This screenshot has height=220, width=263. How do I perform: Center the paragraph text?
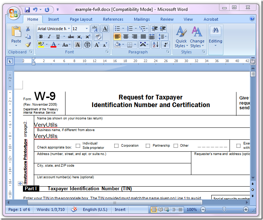click(126, 37)
